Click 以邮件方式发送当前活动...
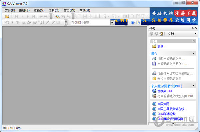 point(175,74)
